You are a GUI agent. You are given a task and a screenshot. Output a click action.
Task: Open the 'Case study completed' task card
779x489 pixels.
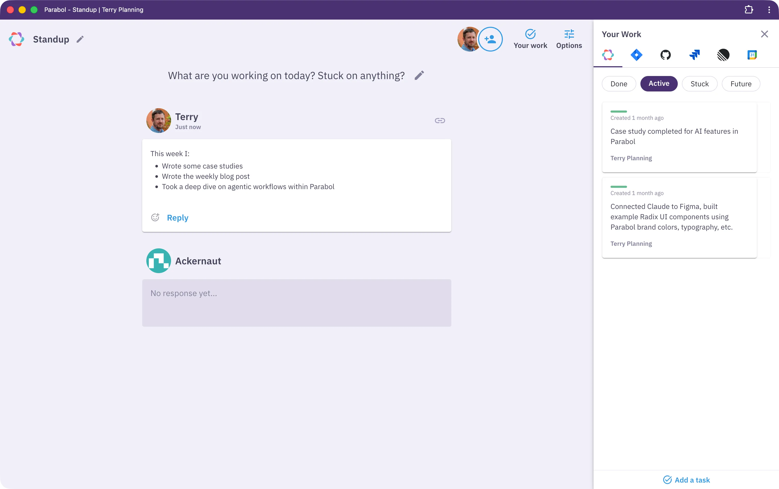(x=679, y=137)
